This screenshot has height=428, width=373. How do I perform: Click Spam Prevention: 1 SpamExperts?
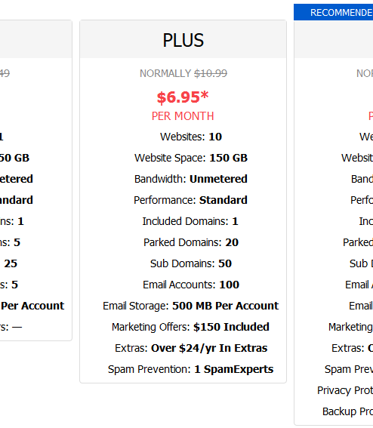point(190,369)
